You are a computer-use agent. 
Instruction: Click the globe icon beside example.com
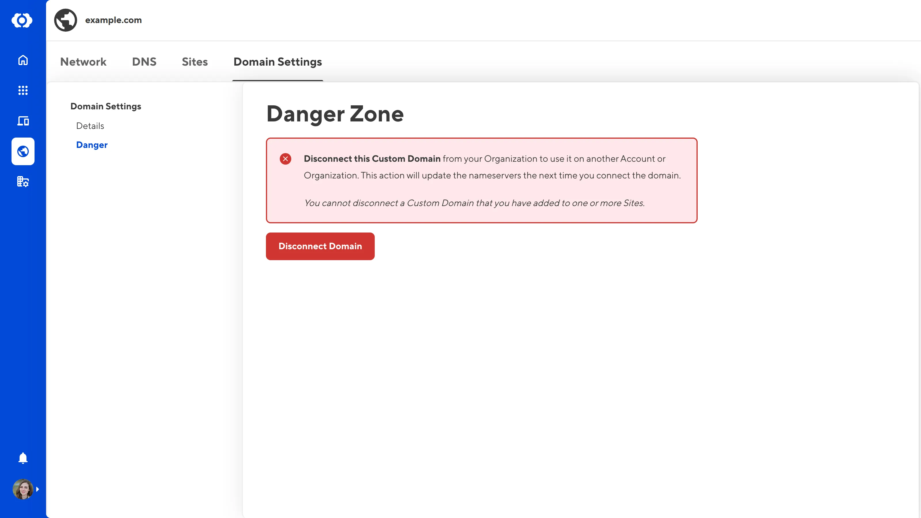click(x=65, y=20)
